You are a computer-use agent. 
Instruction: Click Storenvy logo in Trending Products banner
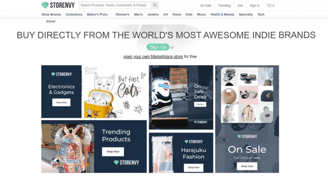[126, 162]
